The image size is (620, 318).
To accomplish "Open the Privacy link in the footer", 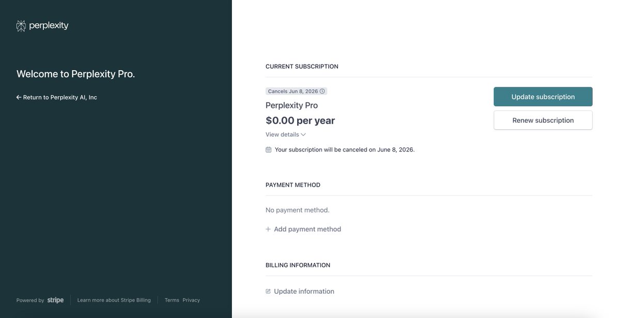I will tap(191, 300).
